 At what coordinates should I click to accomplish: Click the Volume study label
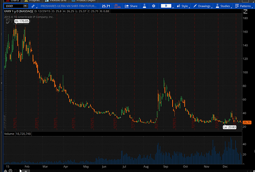pos(9,134)
